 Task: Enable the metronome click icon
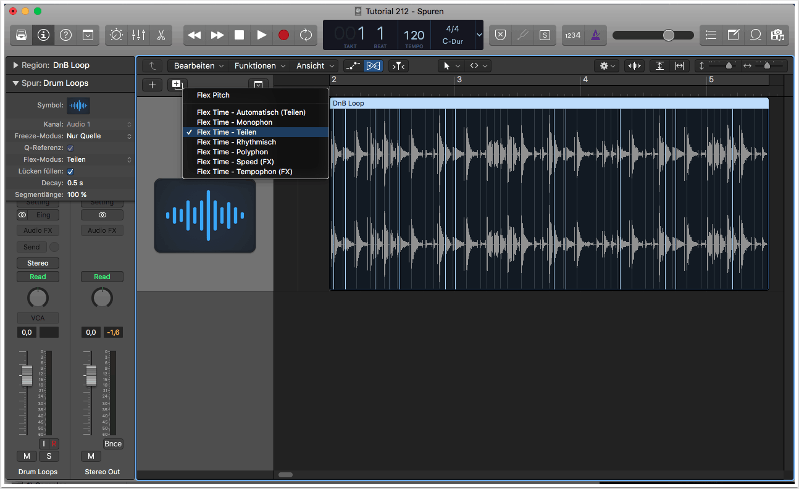tap(595, 35)
